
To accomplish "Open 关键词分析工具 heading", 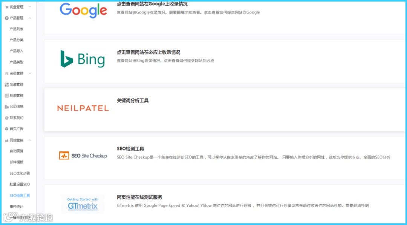I will click(133, 100).
